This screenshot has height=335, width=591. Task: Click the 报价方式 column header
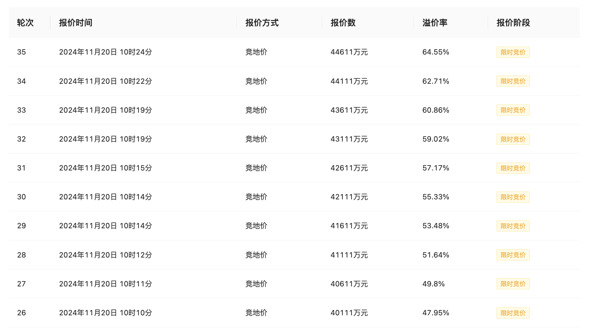262,23
